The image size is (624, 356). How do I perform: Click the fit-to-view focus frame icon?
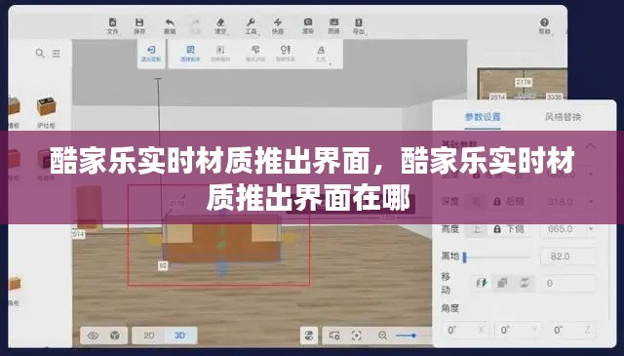(x=357, y=336)
